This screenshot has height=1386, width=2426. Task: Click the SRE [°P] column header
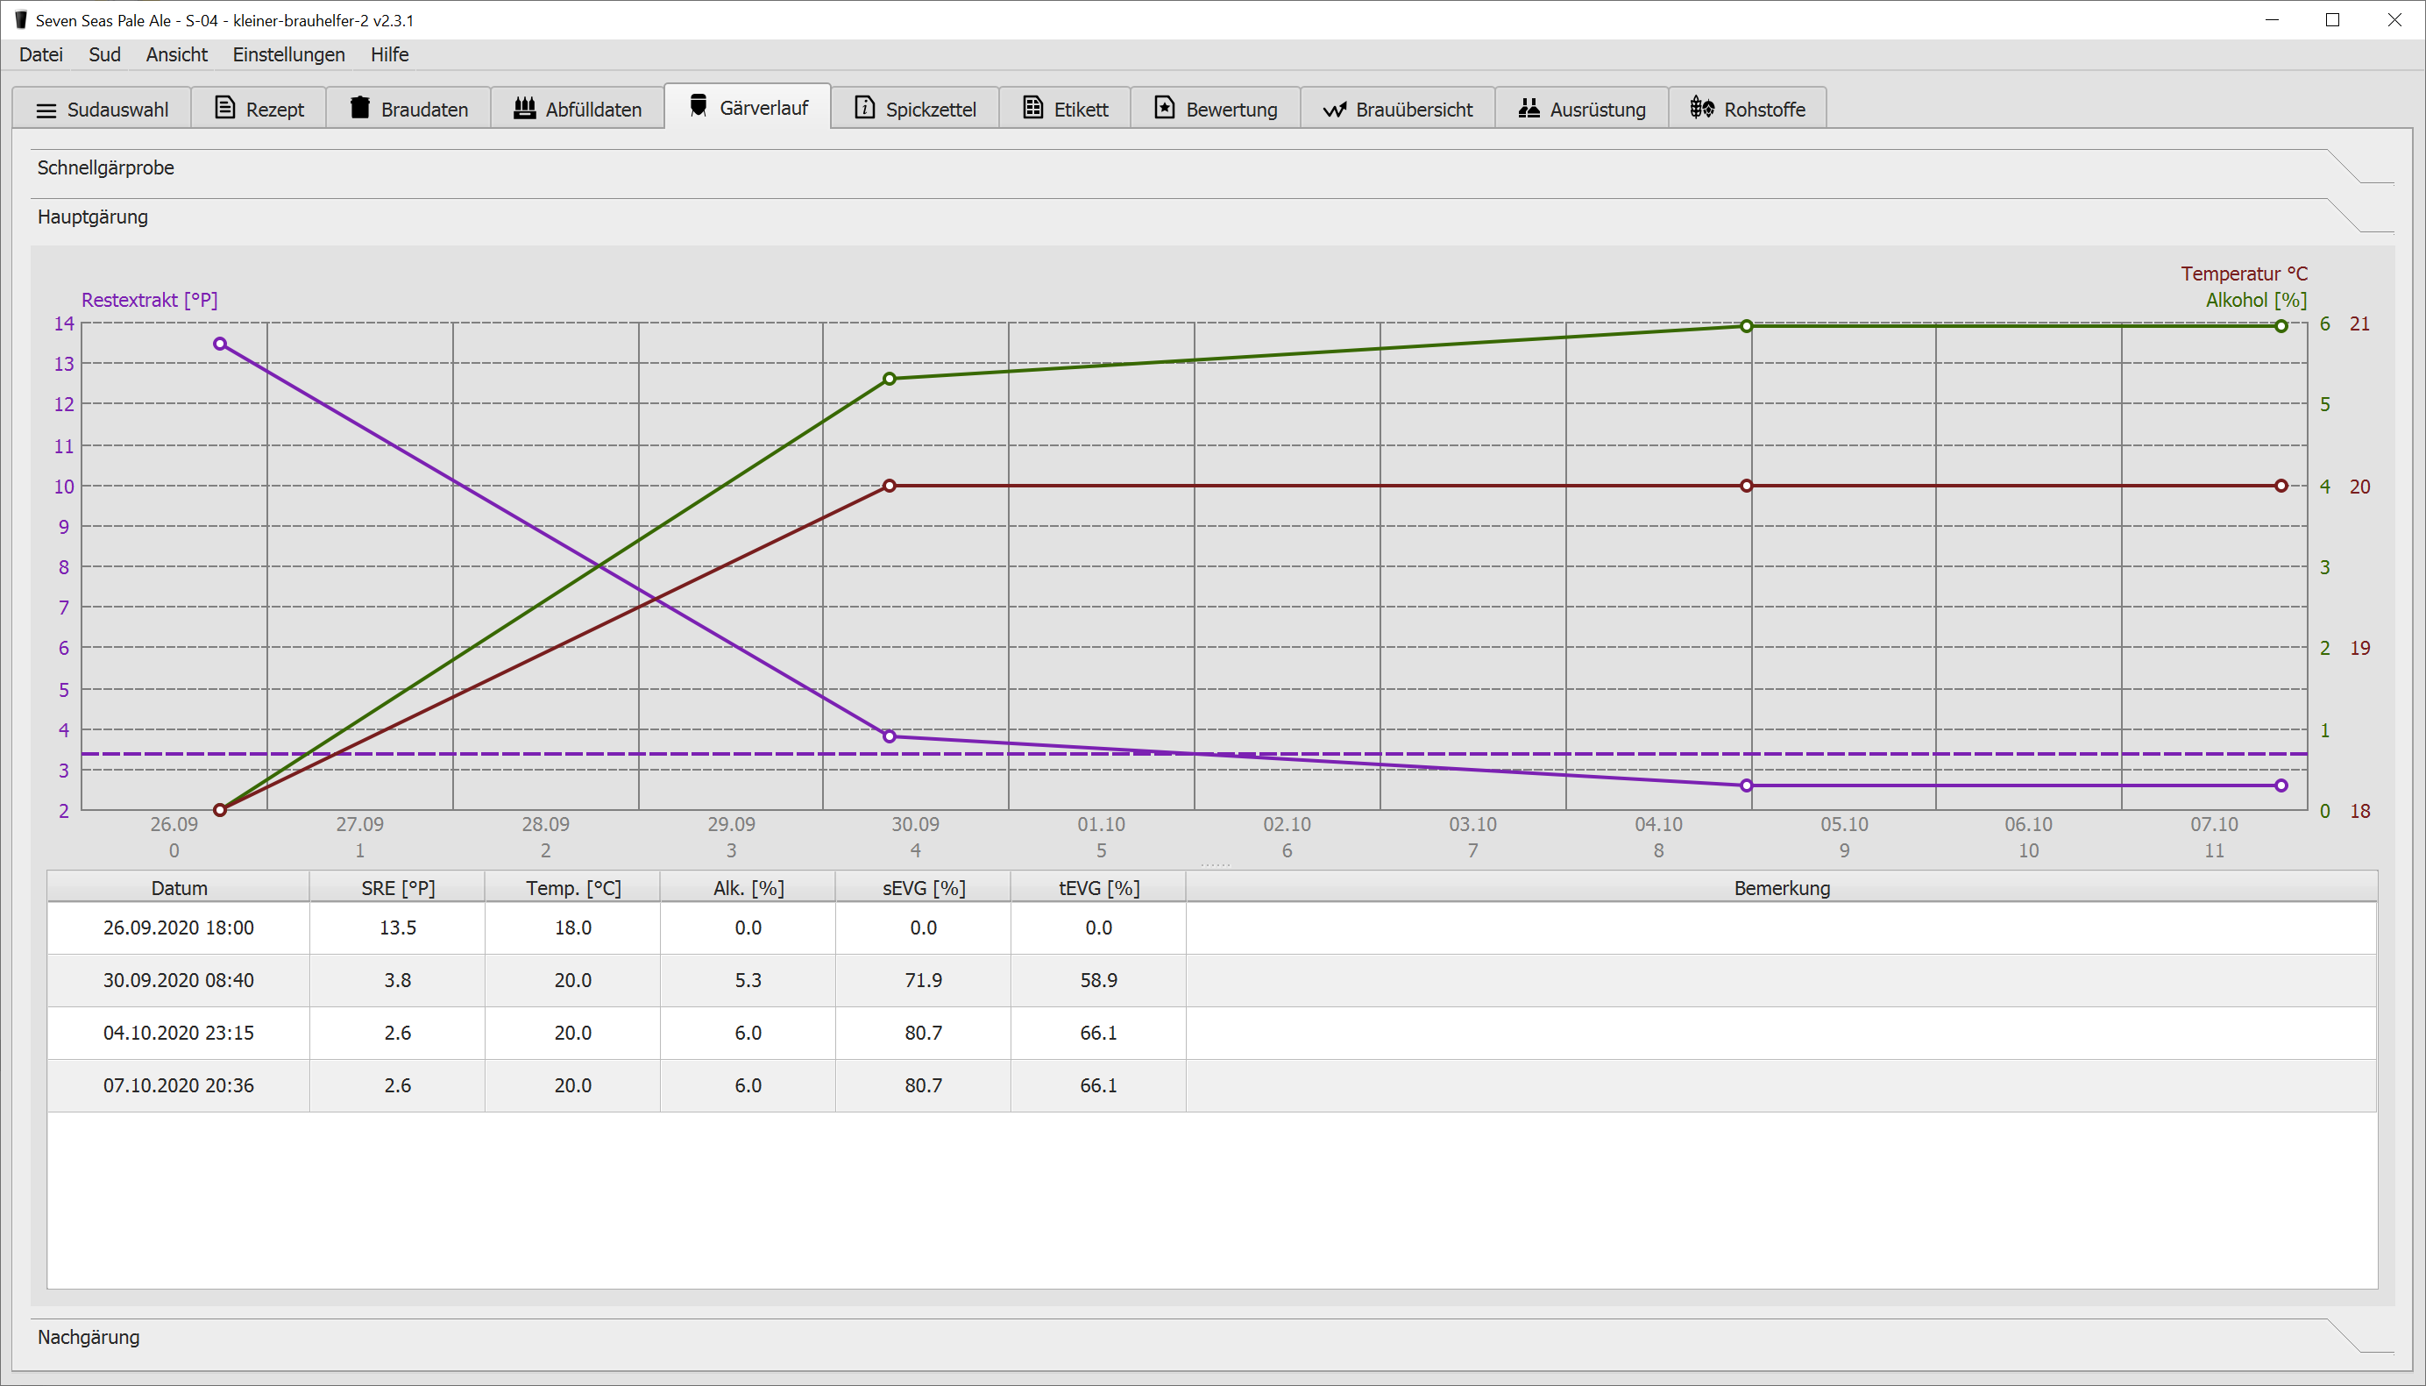pos(398,888)
